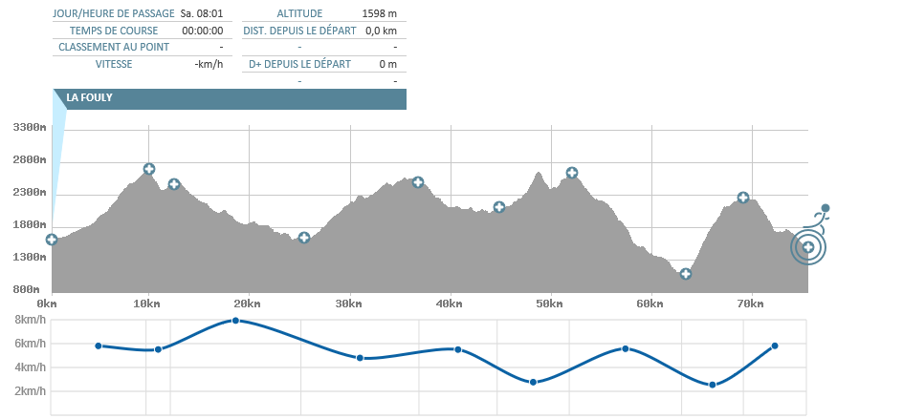Click the final speed dip point near 66km
The image size is (903, 419).
point(713,385)
